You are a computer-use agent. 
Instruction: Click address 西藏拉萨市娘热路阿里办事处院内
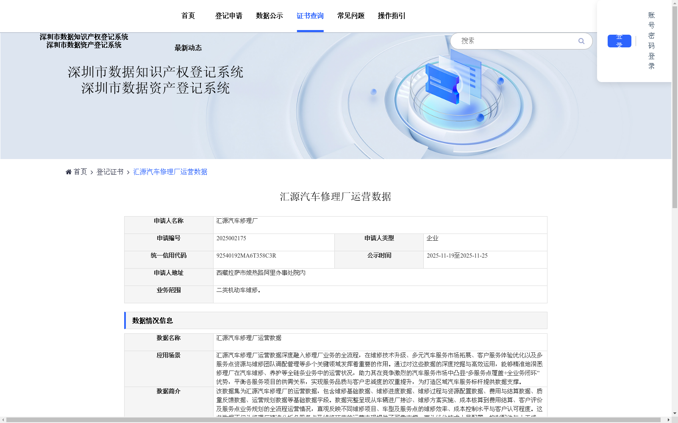pos(261,273)
